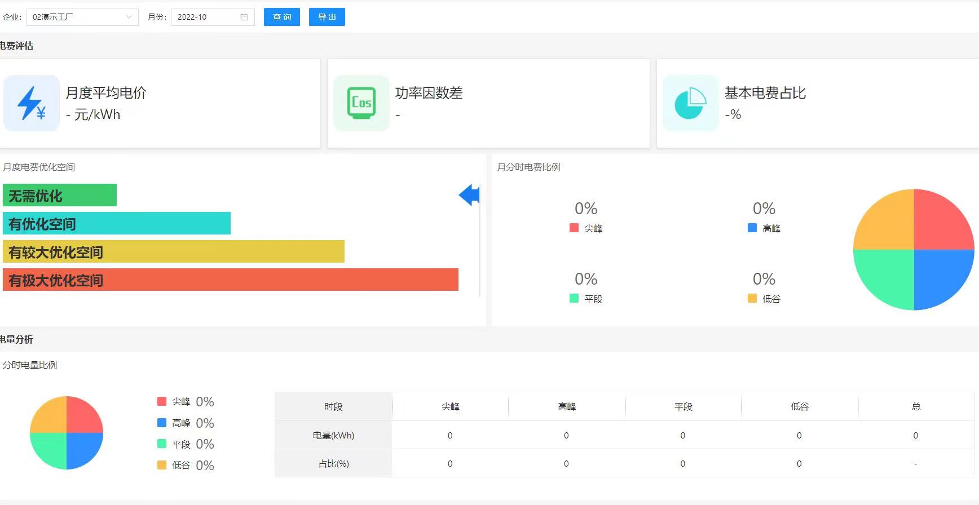This screenshot has width=979, height=505.
Task: Click the 时段 table header cell
Action: tap(333, 406)
